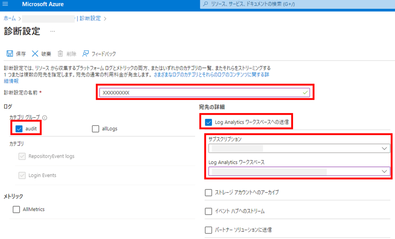Image resolution: width=395 pixels, height=239 pixels.
Task: Expand the Log Analytics ワークスペース dropdown
Action: pyautogui.click(x=299, y=171)
